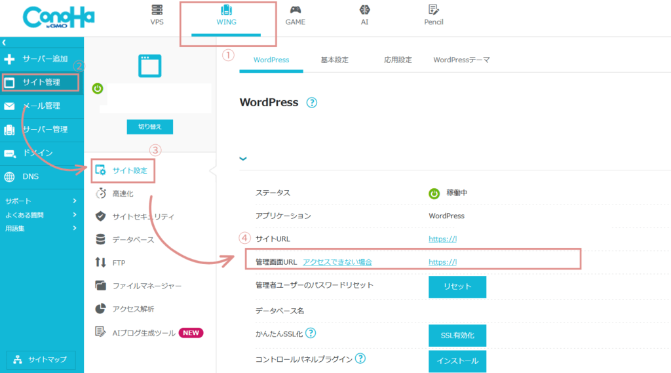Click the stopwatch icon for 高速化
This screenshot has height=373, width=671.
(100, 193)
